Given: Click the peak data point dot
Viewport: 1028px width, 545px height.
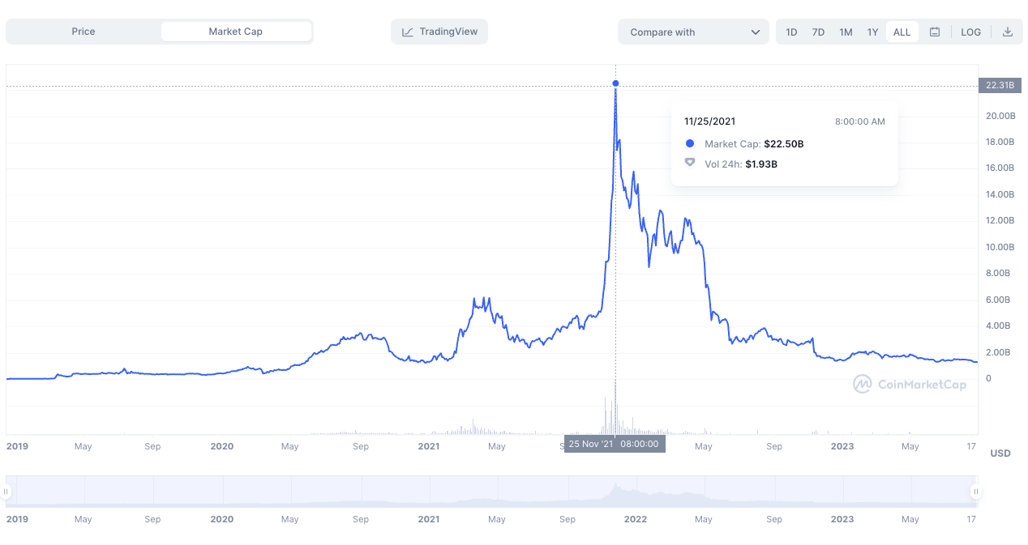Looking at the screenshot, I should 615,83.
